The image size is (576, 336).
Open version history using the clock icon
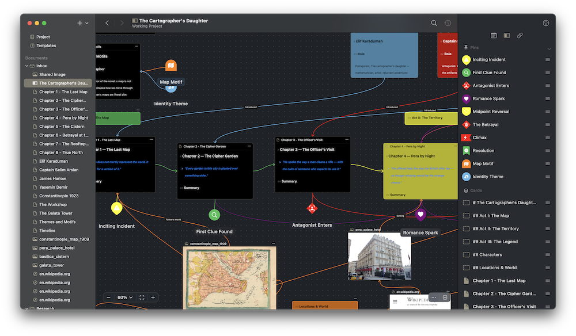pyautogui.click(x=448, y=23)
